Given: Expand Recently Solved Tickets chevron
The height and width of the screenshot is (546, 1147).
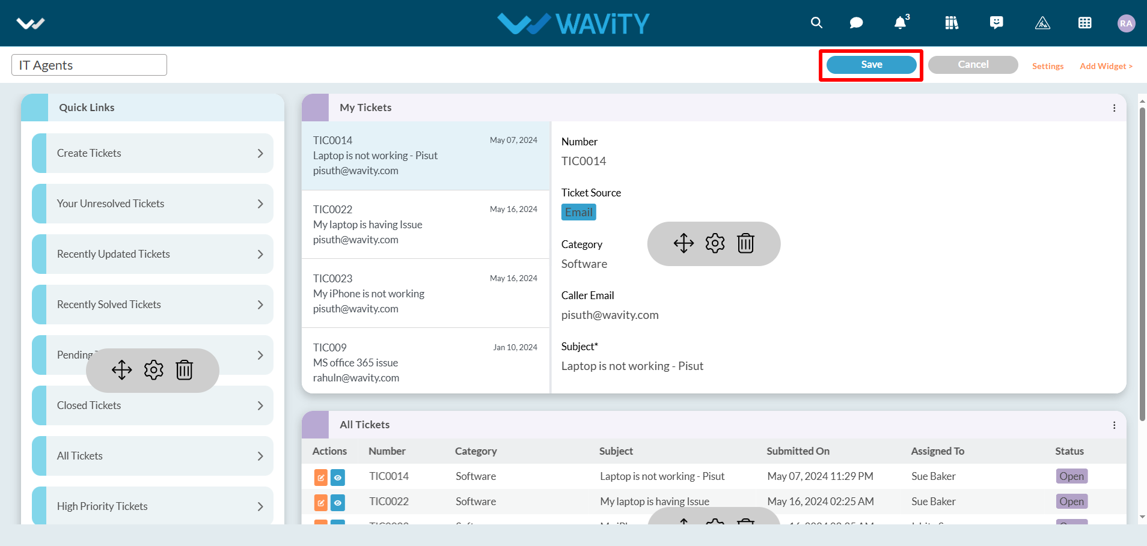Looking at the screenshot, I should pyautogui.click(x=260, y=305).
